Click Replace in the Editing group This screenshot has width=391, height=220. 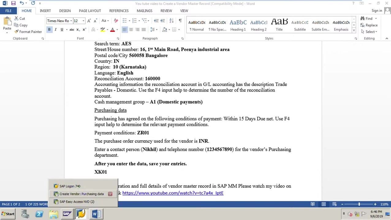point(369,25)
